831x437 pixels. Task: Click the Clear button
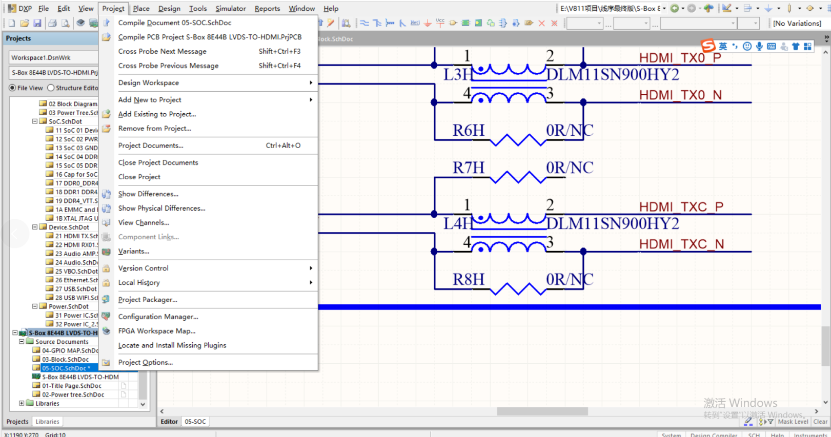(x=820, y=422)
